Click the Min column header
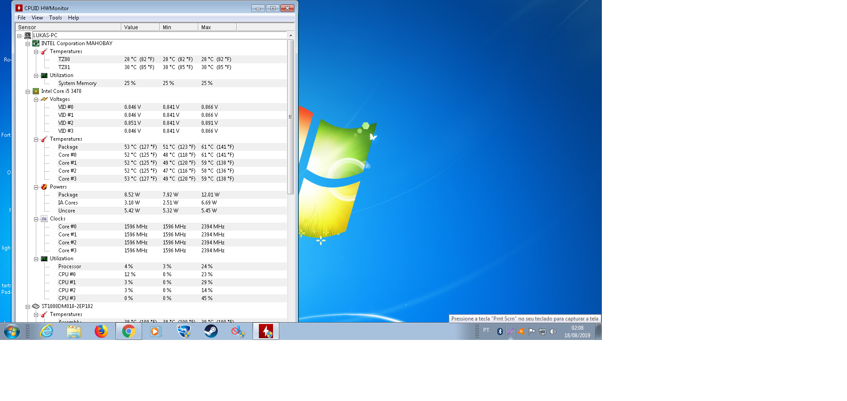Image resolution: width=847 pixels, height=401 pixels. coord(179,27)
